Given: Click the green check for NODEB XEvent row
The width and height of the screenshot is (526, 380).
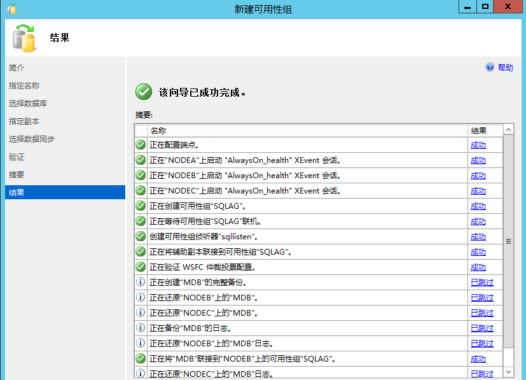Looking at the screenshot, I should [141, 175].
